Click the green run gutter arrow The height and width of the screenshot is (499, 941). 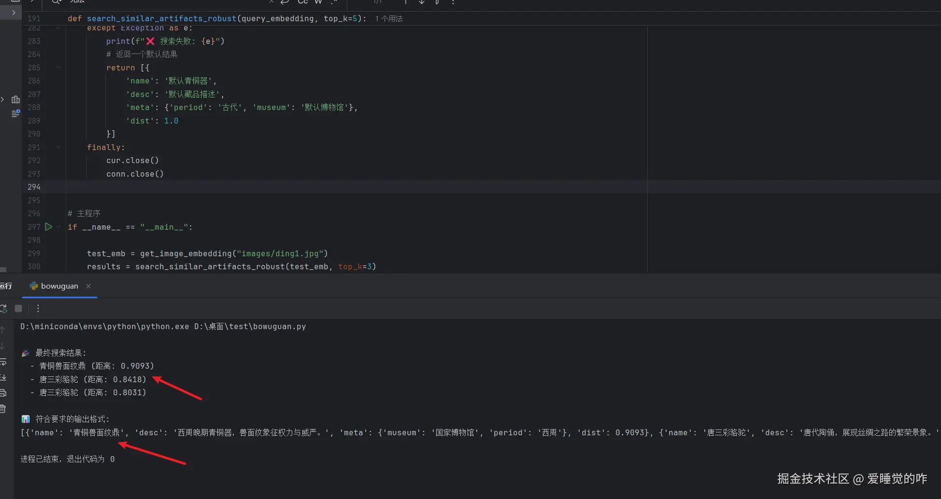[48, 226]
